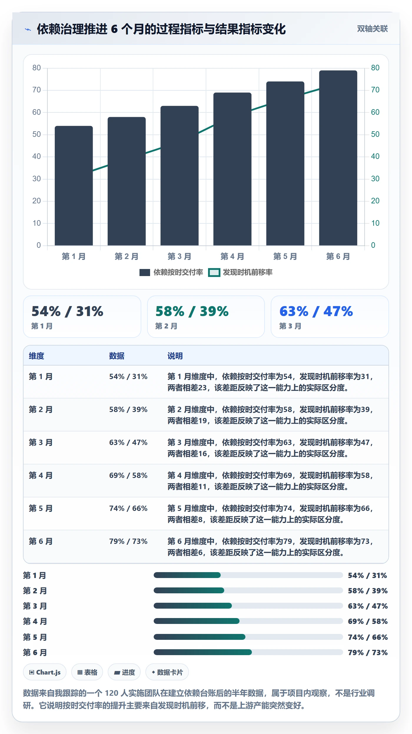
Task: Select the 第 5 月 table row label
Action: coord(41,508)
